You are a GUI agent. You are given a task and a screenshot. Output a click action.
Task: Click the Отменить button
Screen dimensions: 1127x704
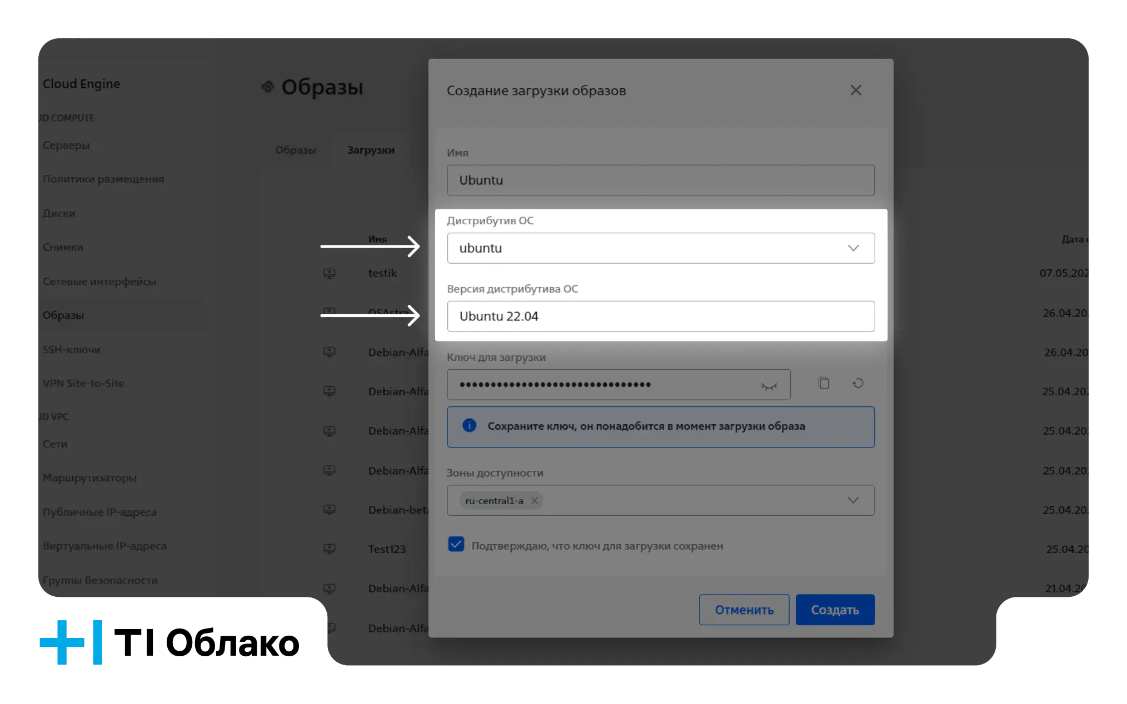click(x=744, y=610)
